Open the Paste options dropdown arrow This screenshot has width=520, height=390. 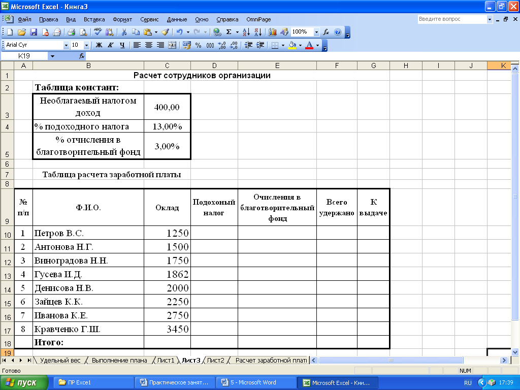(x=156, y=32)
